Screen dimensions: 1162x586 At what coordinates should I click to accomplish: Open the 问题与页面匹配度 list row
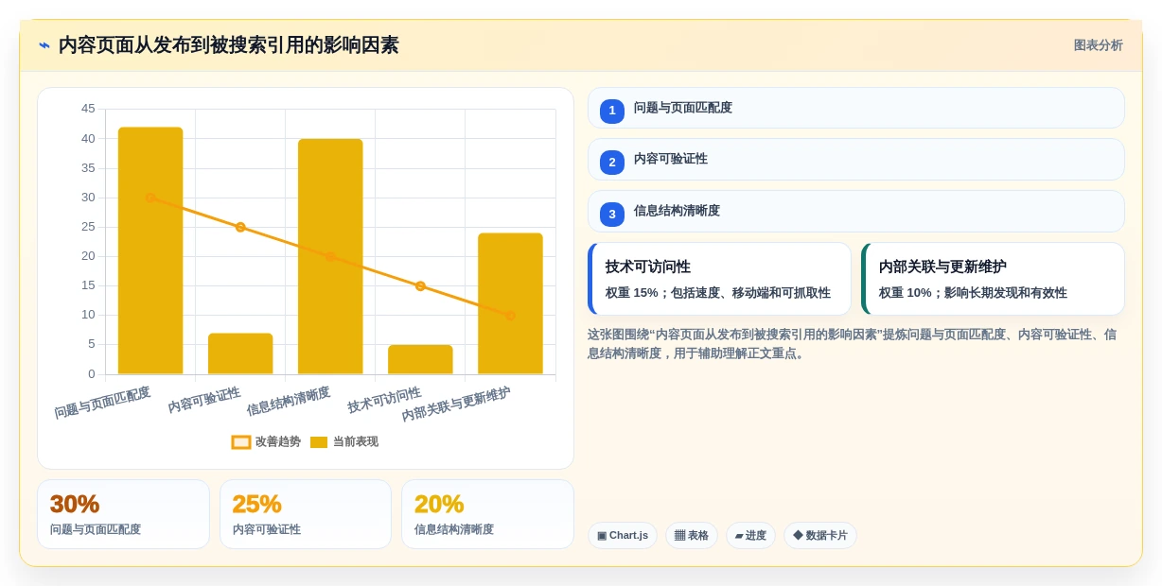pos(856,108)
